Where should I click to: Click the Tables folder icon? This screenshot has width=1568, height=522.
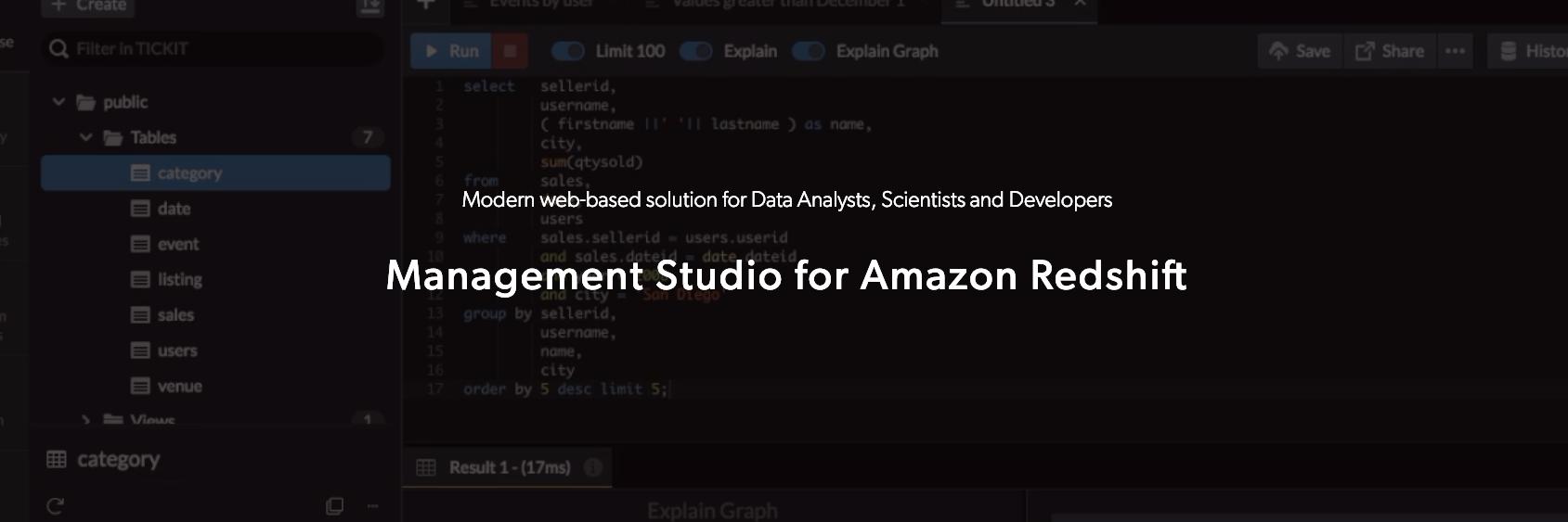click(113, 137)
